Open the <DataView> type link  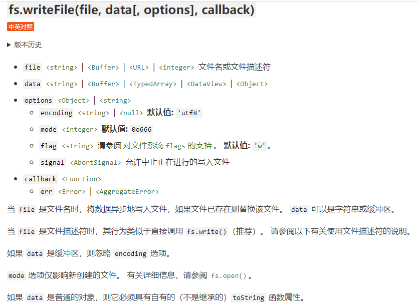(x=206, y=84)
